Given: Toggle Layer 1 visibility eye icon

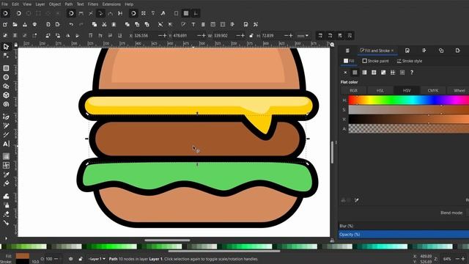Looking at the screenshot, I should point(70,259).
